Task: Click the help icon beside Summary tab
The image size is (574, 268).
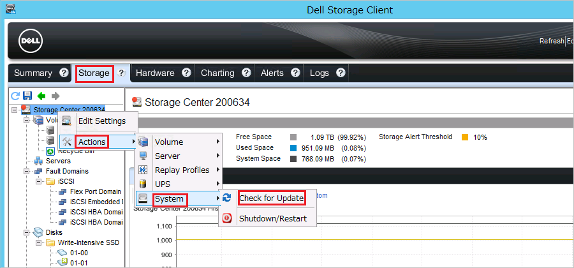Action: (x=64, y=73)
